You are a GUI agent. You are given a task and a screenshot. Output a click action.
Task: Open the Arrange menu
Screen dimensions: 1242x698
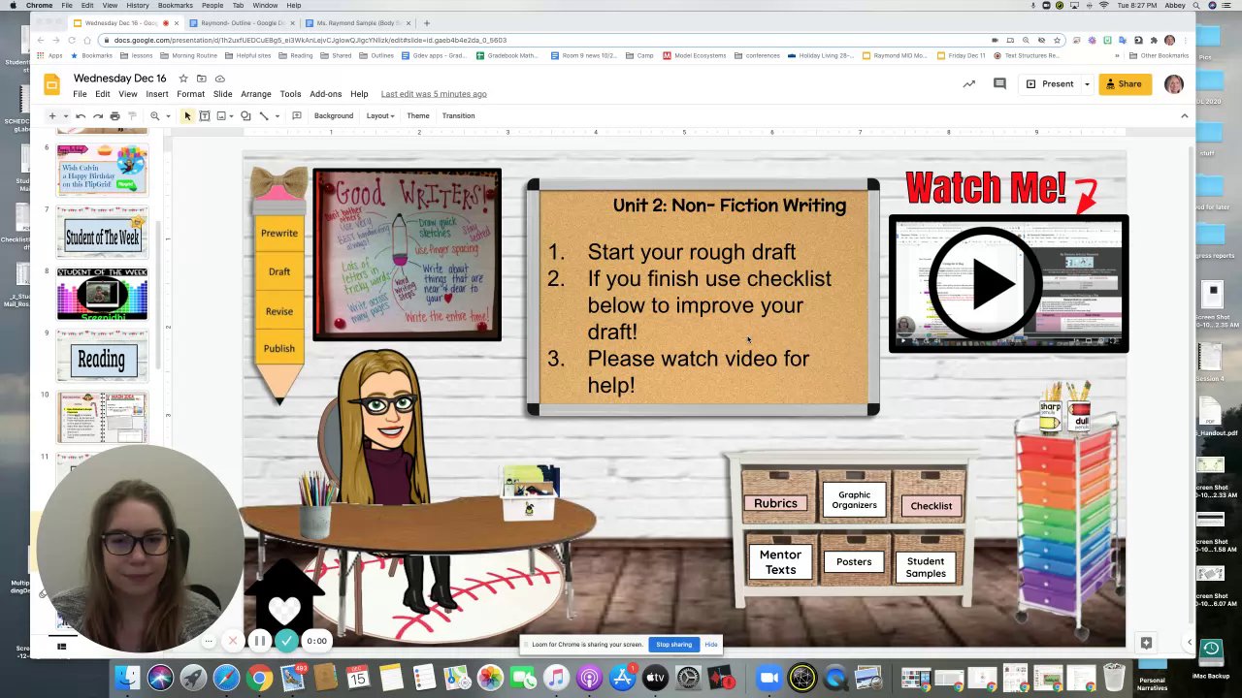pos(256,94)
